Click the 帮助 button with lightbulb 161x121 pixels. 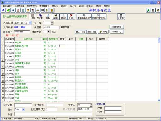(103, 32)
